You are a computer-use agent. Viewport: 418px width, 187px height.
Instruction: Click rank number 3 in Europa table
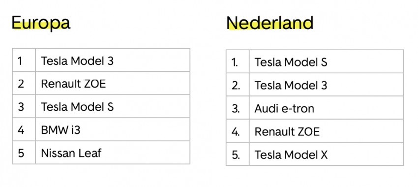[21, 107]
